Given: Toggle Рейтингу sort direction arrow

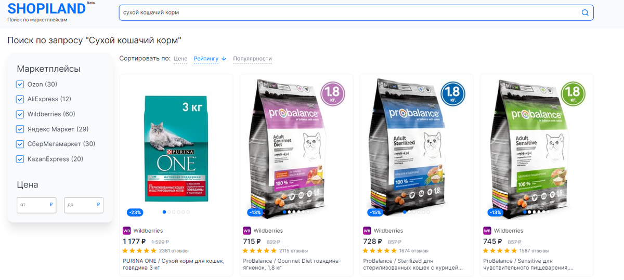Looking at the screenshot, I should [224, 59].
